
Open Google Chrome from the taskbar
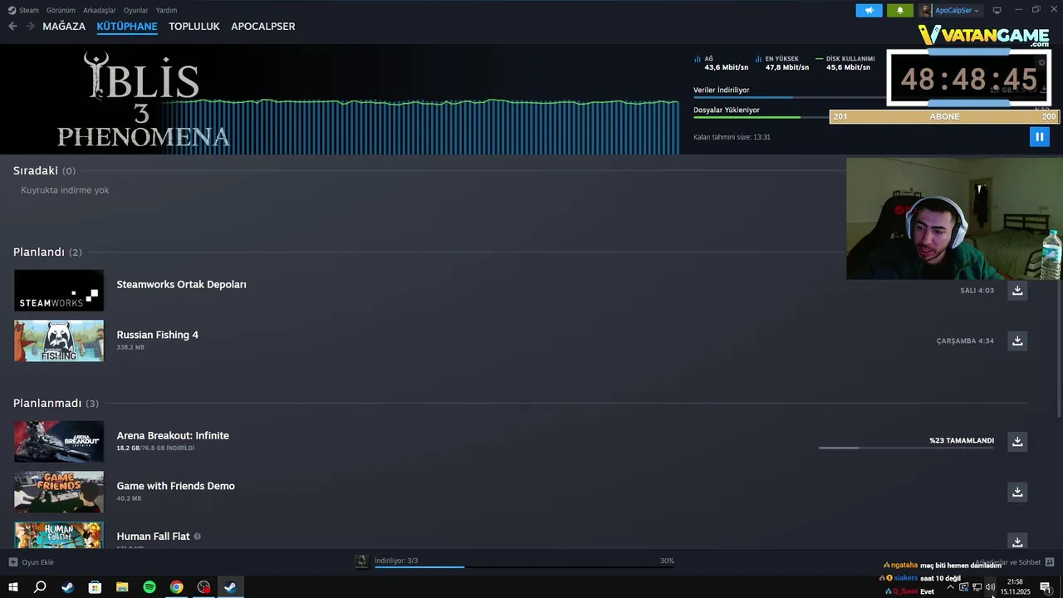click(176, 587)
